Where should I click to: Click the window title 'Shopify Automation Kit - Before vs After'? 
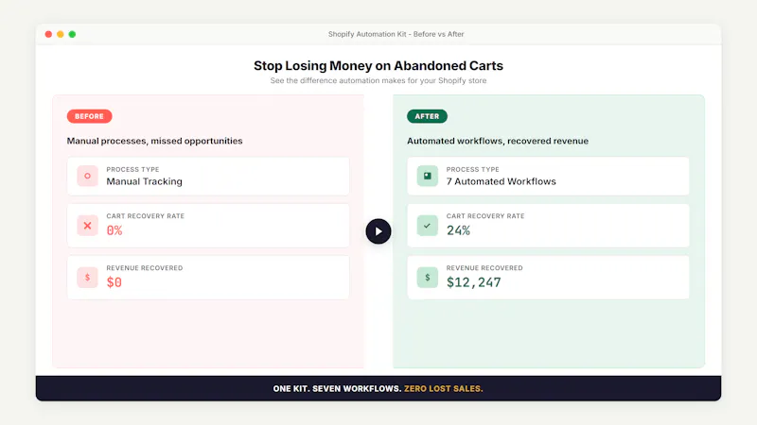point(396,34)
